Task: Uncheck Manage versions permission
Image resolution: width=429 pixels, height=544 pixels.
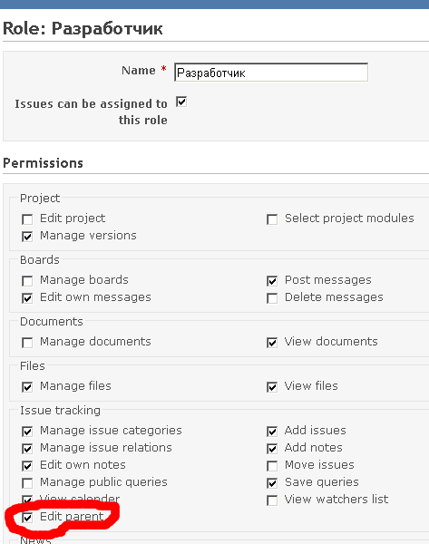Action: 27,237
